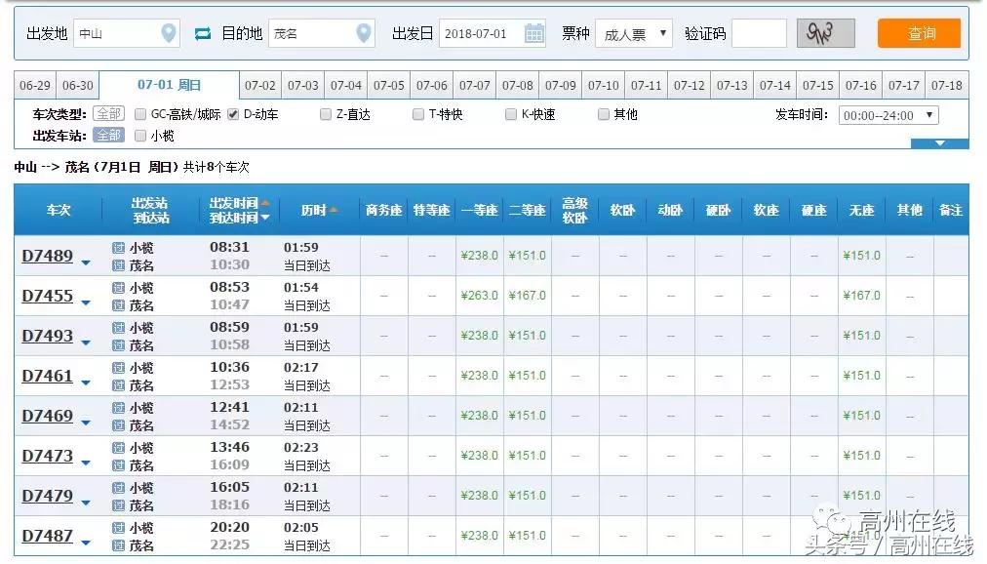The height and width of the screenshot is (564, 987).
Task: Check the 小榄 departure station checkbox
Action: pos(140,136)
